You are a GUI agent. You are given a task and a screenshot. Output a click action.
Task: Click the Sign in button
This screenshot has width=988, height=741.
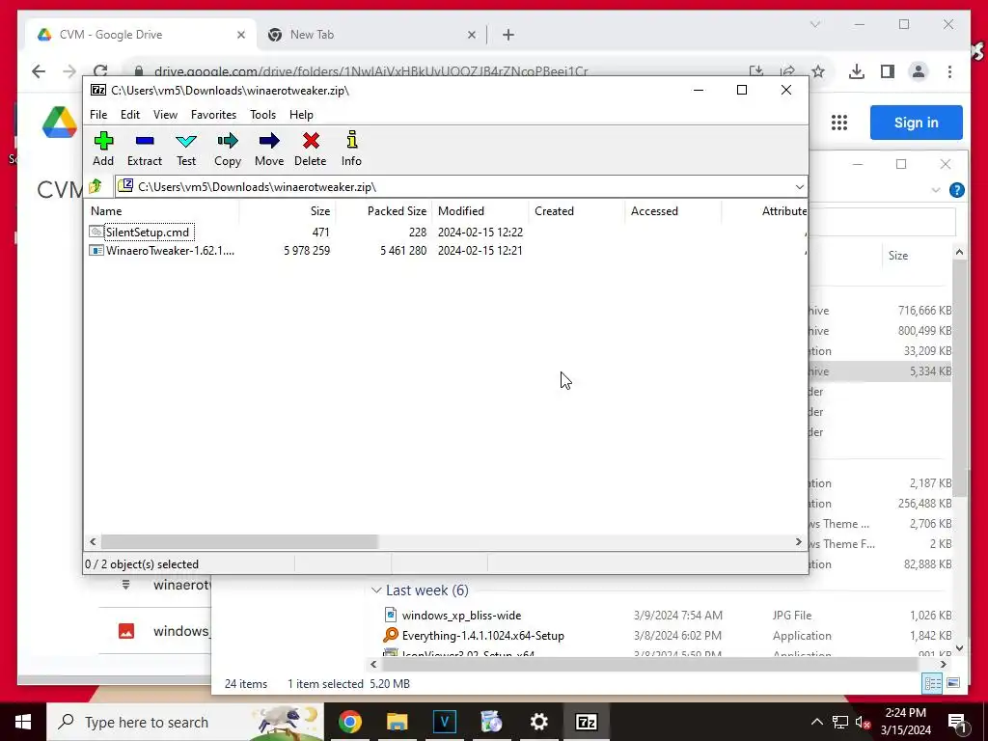tap(917, 123)
